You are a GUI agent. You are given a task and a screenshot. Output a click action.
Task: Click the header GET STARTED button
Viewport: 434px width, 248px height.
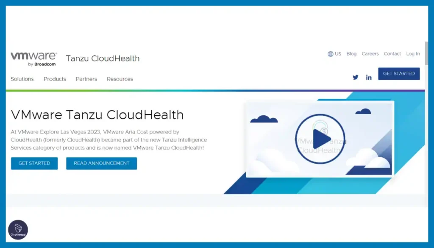click(399, 74)
